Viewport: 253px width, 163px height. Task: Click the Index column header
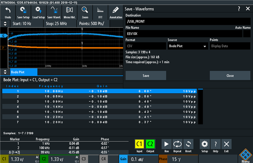point(12,86)
